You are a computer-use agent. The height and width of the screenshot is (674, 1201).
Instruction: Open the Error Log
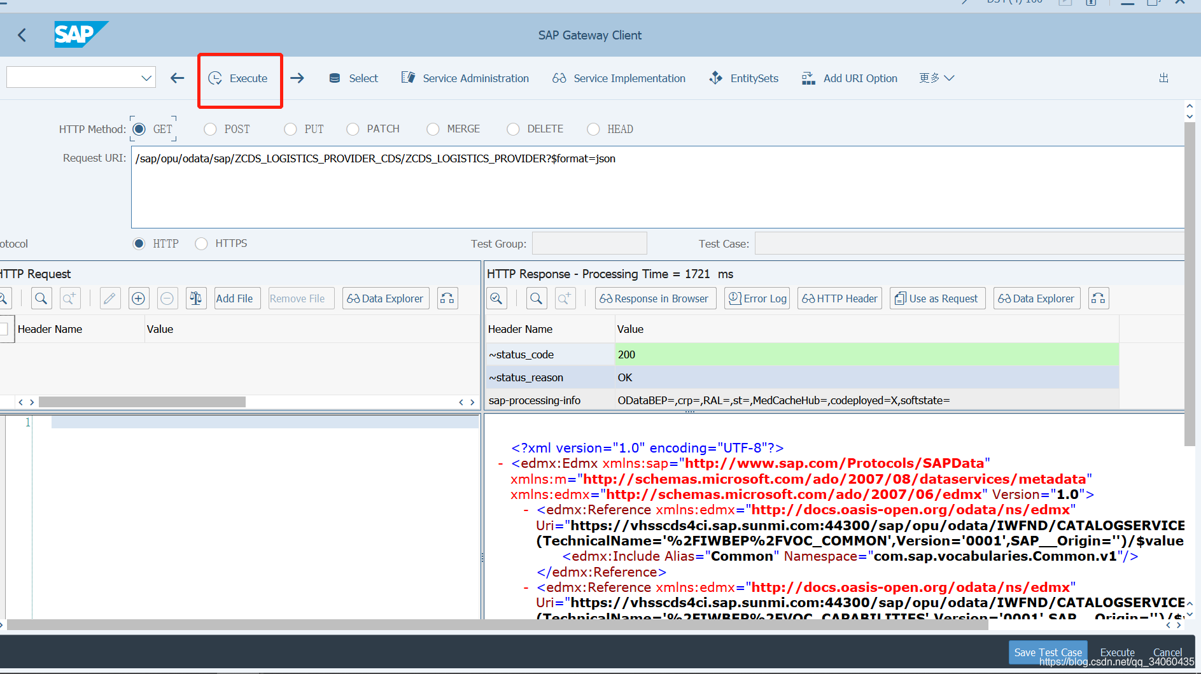[757, 298]
